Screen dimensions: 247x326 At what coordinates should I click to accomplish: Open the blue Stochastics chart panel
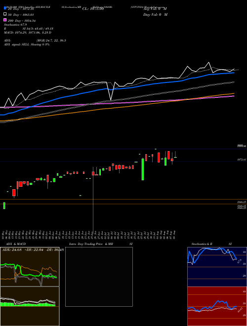[x=217, y=267]
